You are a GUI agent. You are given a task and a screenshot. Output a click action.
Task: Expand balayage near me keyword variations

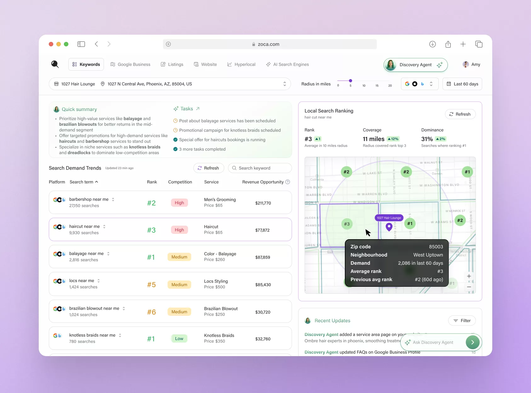108,254
